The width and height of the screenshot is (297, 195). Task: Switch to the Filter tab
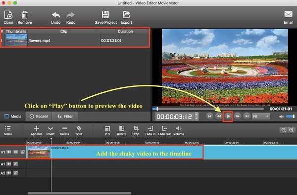click(65, 117)
